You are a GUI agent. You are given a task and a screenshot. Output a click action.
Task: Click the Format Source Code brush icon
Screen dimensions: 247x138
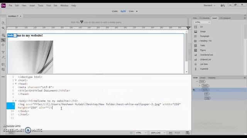[x=3, y=57]
